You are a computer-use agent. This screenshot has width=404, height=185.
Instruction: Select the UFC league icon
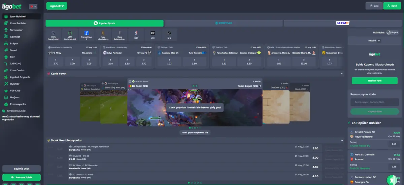click(152, 35)
